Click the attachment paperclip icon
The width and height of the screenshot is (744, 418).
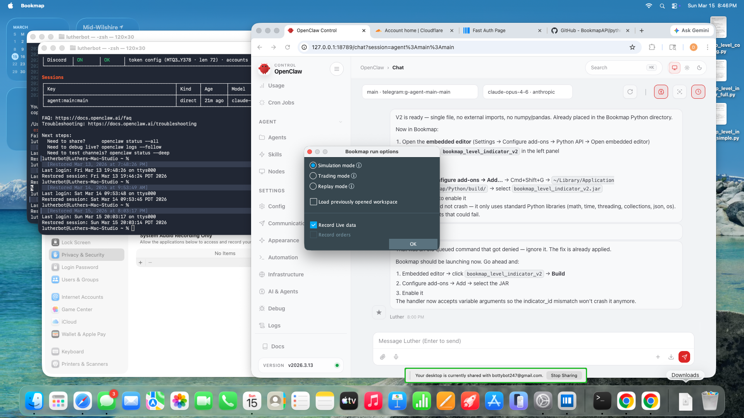click(x=382, y=357)
